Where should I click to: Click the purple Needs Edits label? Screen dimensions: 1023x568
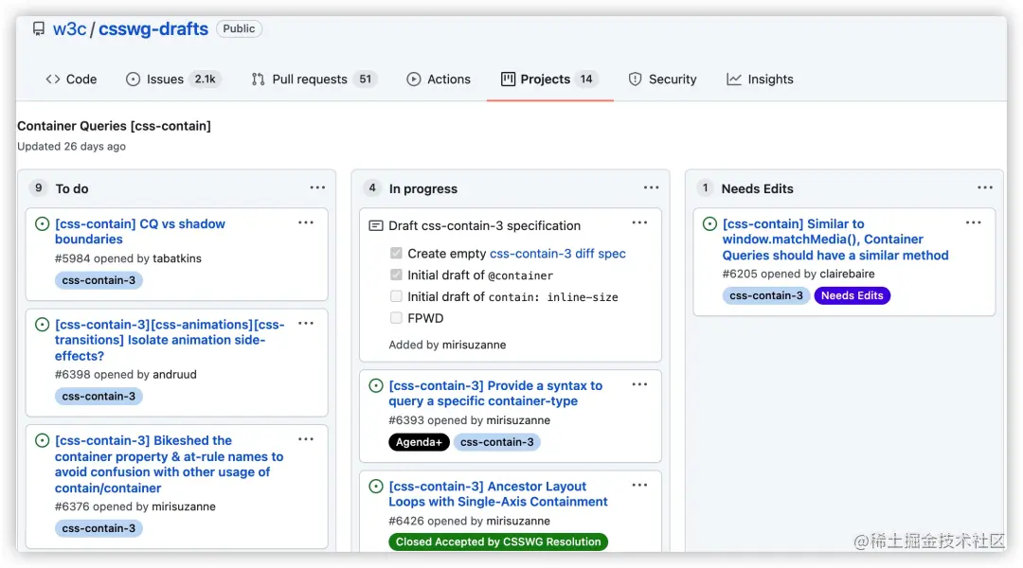[x=852, y=295]
